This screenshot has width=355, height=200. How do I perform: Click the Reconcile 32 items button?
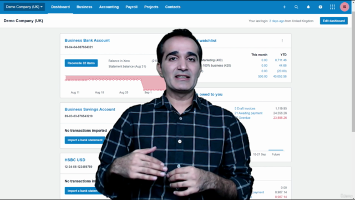click(x=81, y=63)
